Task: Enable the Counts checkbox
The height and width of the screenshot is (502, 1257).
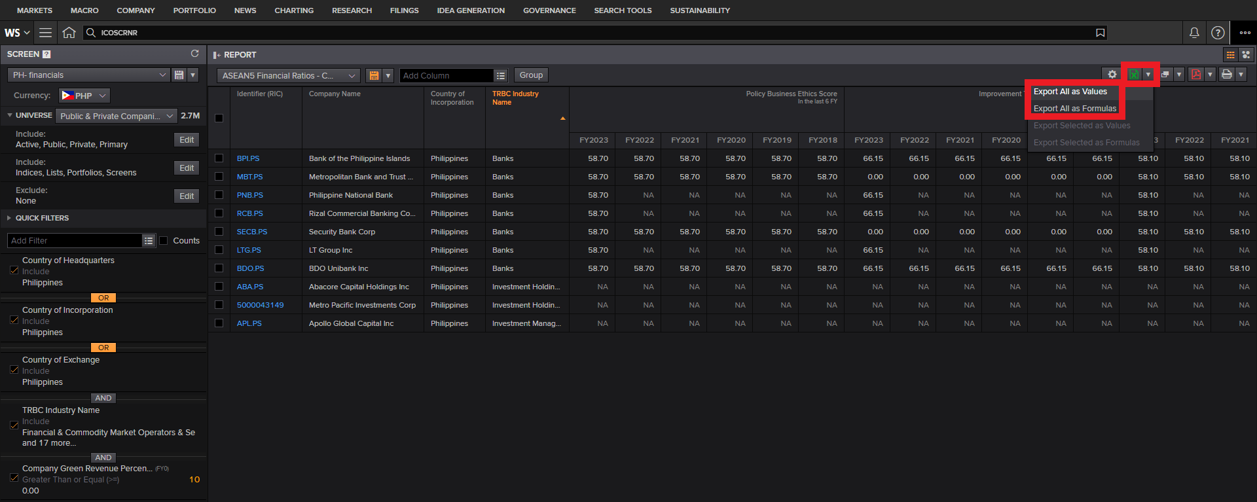Action: click(x=164, y=241)
